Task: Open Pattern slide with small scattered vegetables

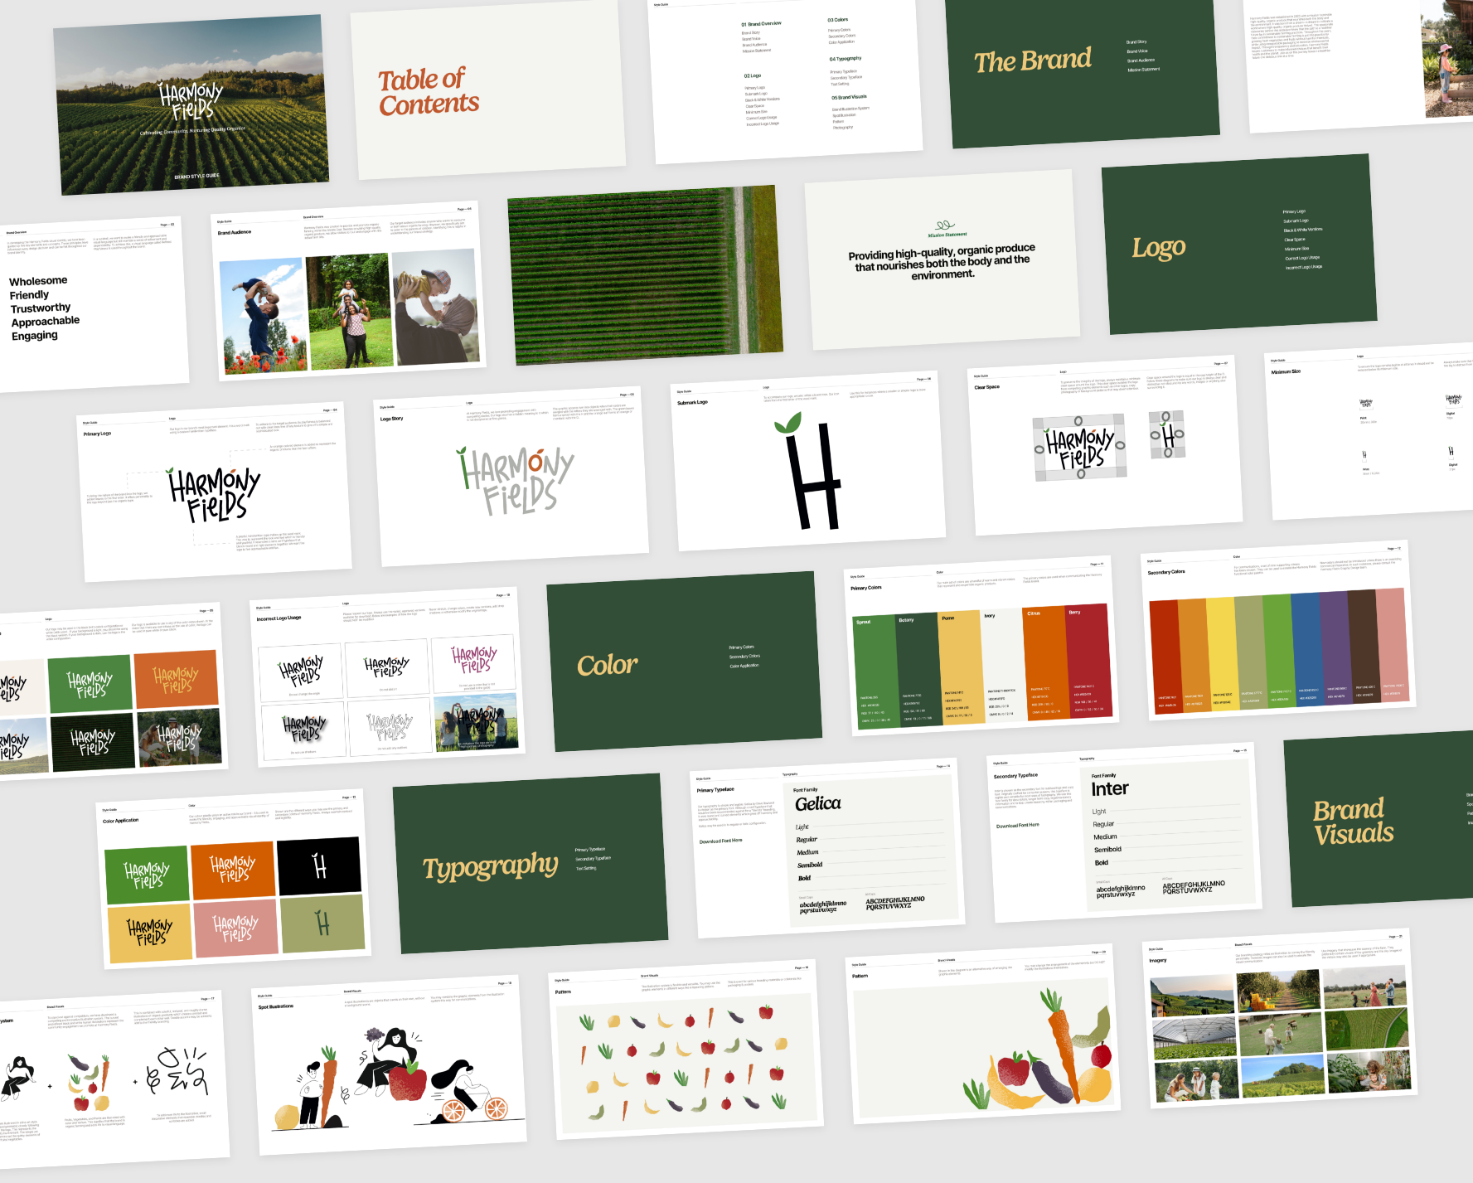Action: pos(686,1049)
